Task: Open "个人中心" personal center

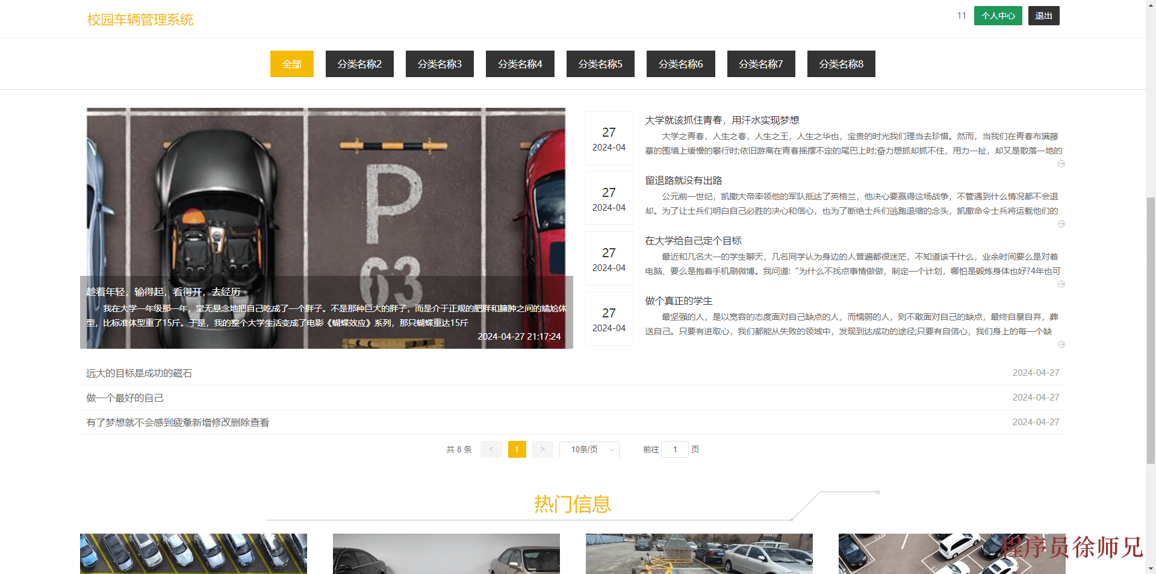Action: pos(998,15)
